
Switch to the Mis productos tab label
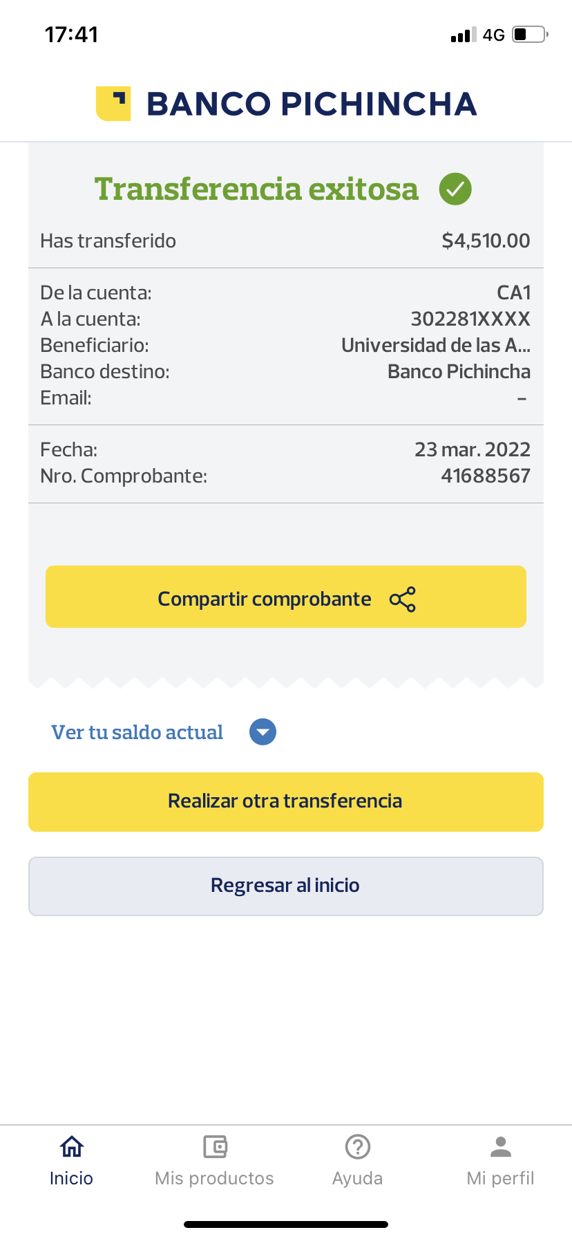pyautogui.click(x=215, y=1178)
